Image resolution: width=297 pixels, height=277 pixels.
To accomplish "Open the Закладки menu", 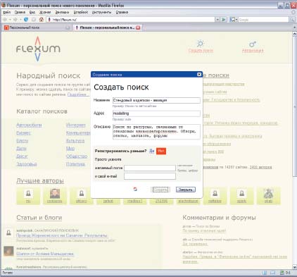I will point(62,12).
